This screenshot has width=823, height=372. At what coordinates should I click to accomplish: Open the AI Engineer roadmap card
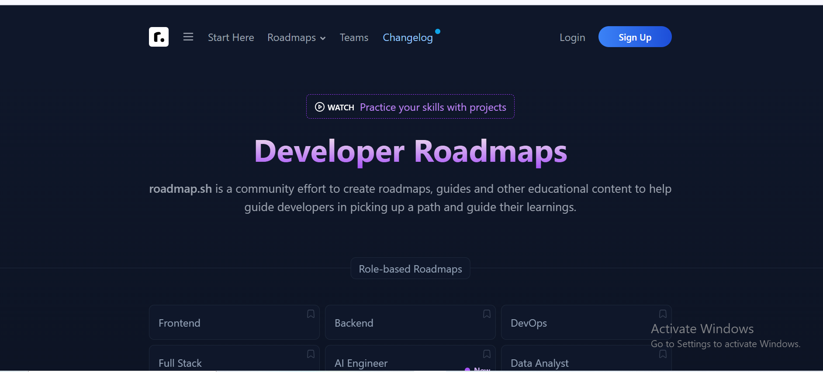410,358
